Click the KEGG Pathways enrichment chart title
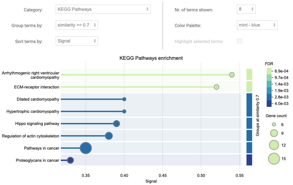This screenshot has width=293, height=185. pyautogui.click(x=151, y=58)
